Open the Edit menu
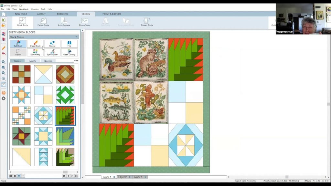This screenshot has width=331, height=186. click(8, 9)
